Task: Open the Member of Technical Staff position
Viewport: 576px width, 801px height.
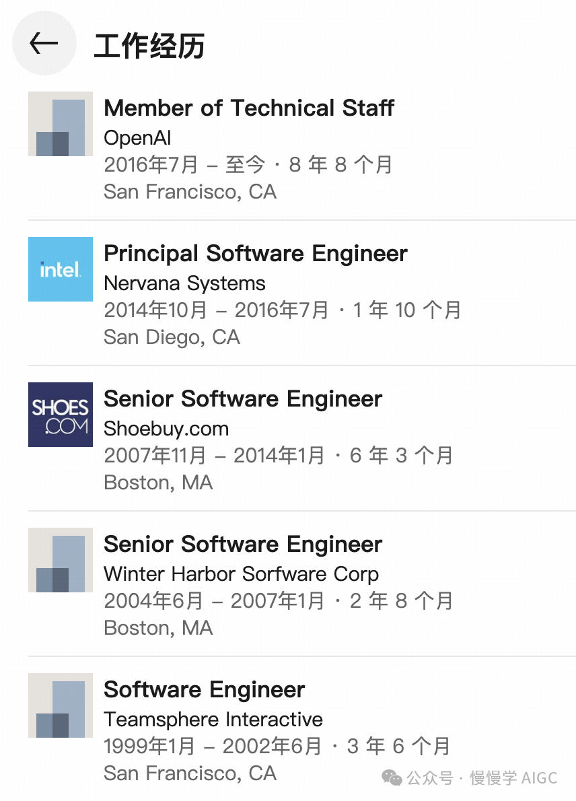Action: pyautogui.click(x=249, y=108)
